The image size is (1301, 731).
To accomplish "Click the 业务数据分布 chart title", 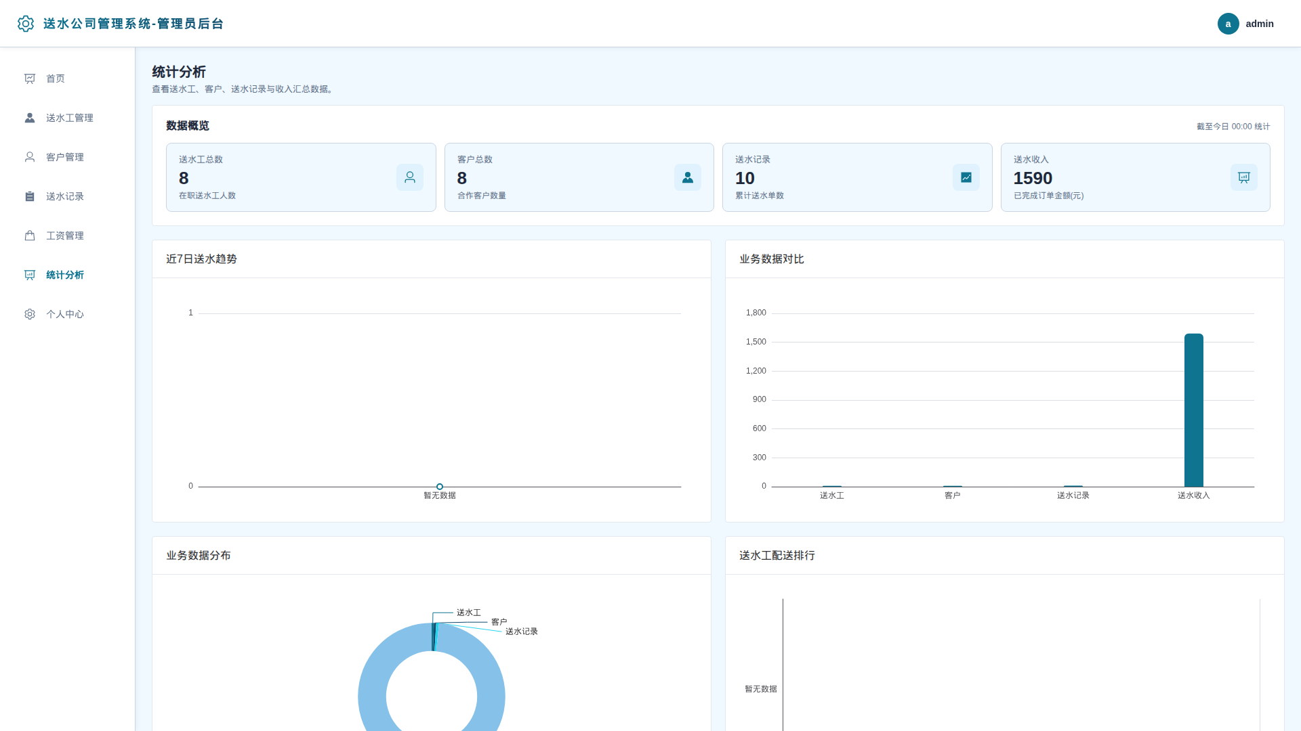I will 199,556.
